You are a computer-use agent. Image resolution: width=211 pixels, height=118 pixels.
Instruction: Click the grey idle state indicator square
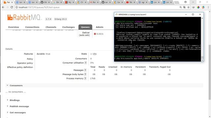coord(91,54)
